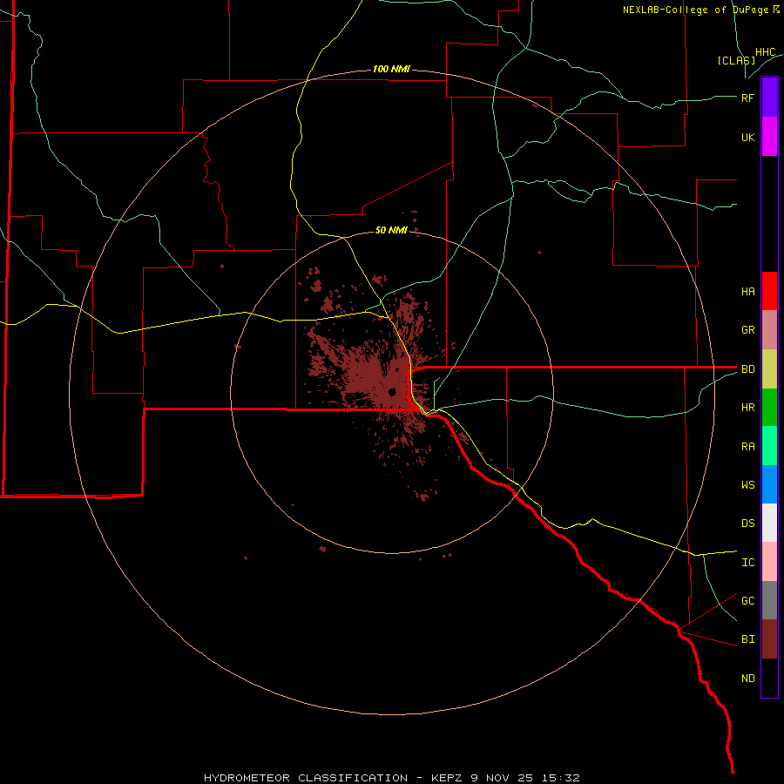Click the HA red legend color swatch
The width and height of the screenshot is (784, 784).
click(769, 291)
